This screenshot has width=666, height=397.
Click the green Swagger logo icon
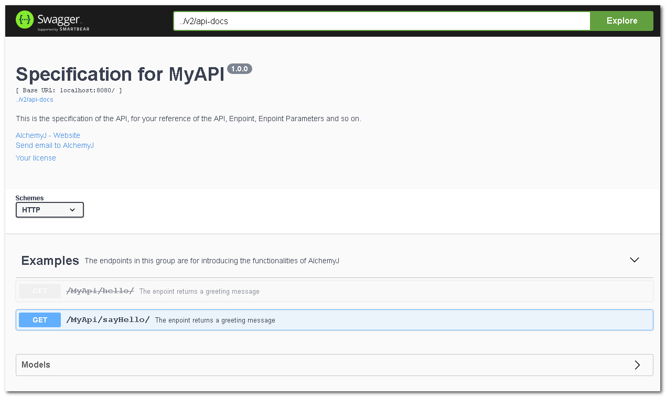(25, 20)
